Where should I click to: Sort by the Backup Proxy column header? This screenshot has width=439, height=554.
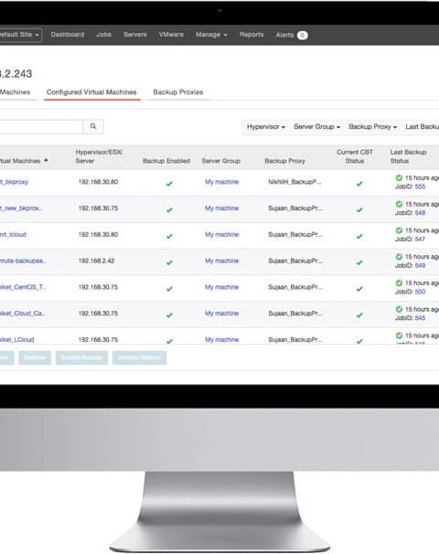[x=284, y=161]
